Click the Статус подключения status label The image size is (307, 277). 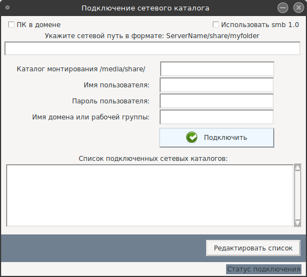264,269
